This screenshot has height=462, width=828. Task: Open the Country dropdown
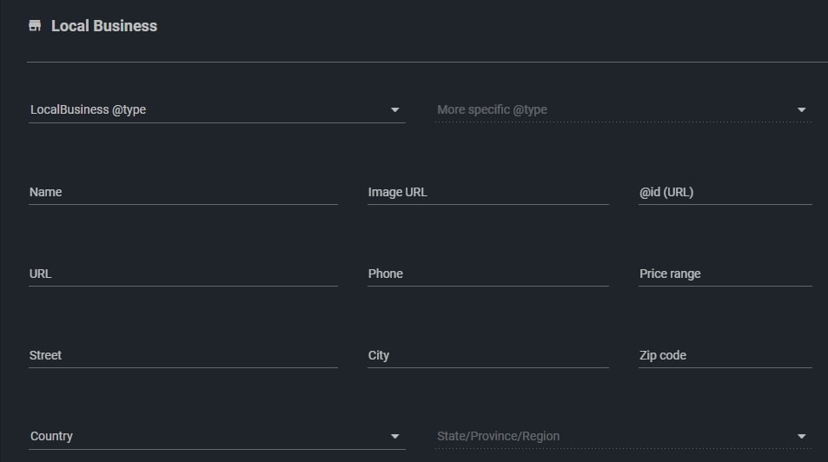(209, 436)
